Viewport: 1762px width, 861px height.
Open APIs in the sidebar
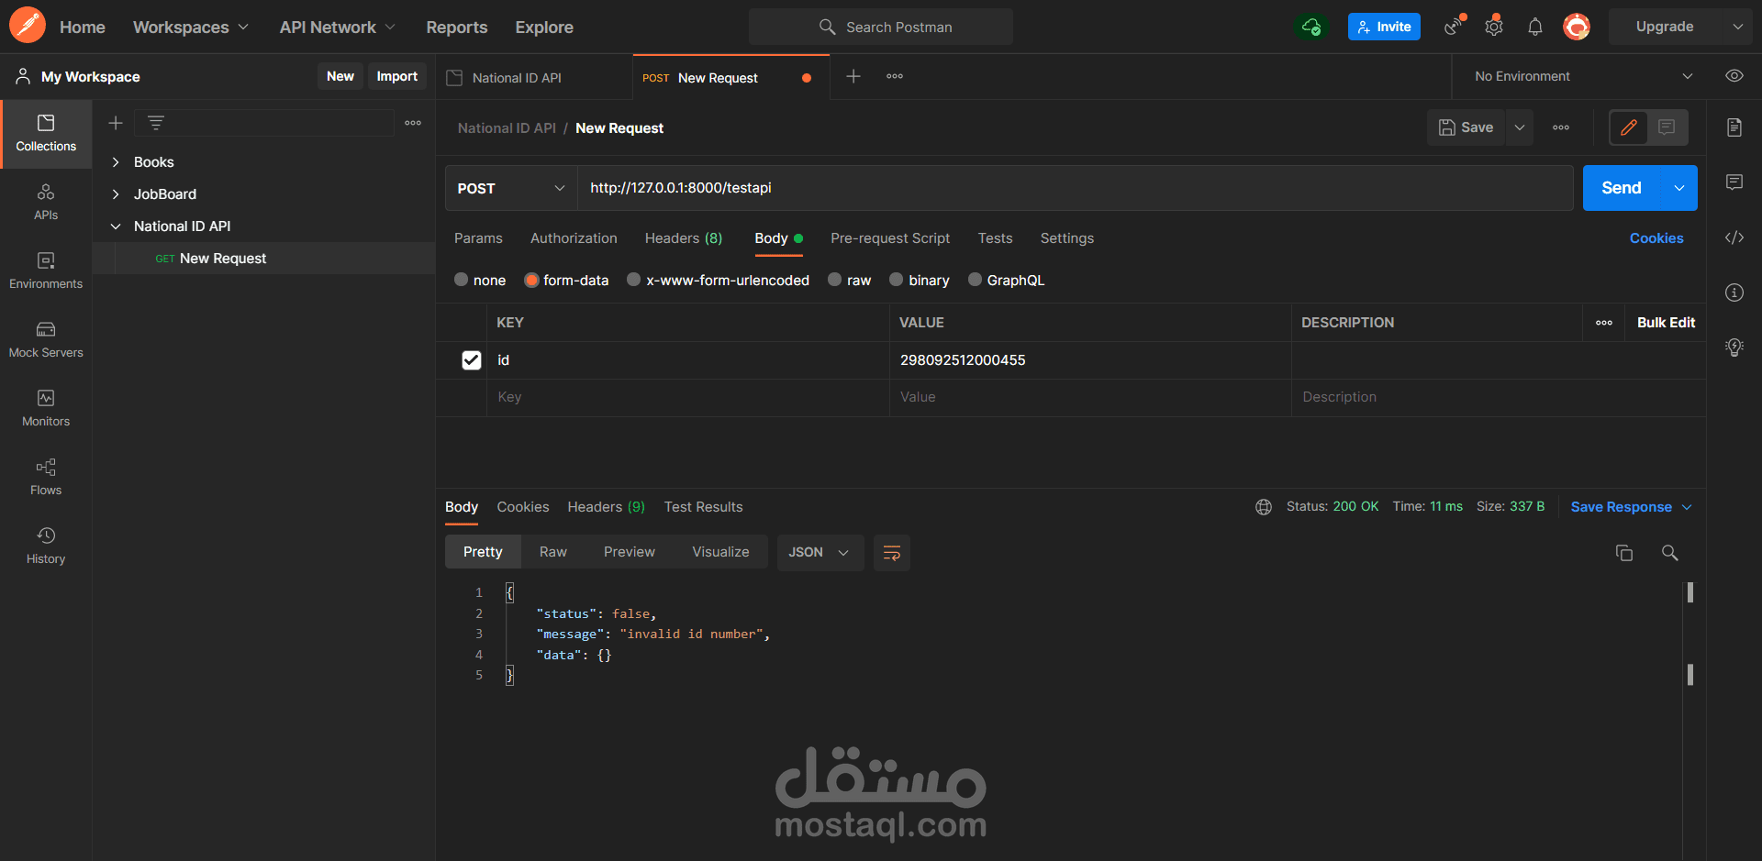pos(46,203)
